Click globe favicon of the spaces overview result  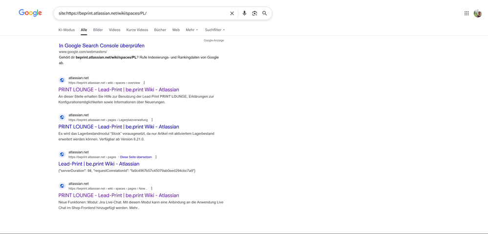click(x=62, y=80)
